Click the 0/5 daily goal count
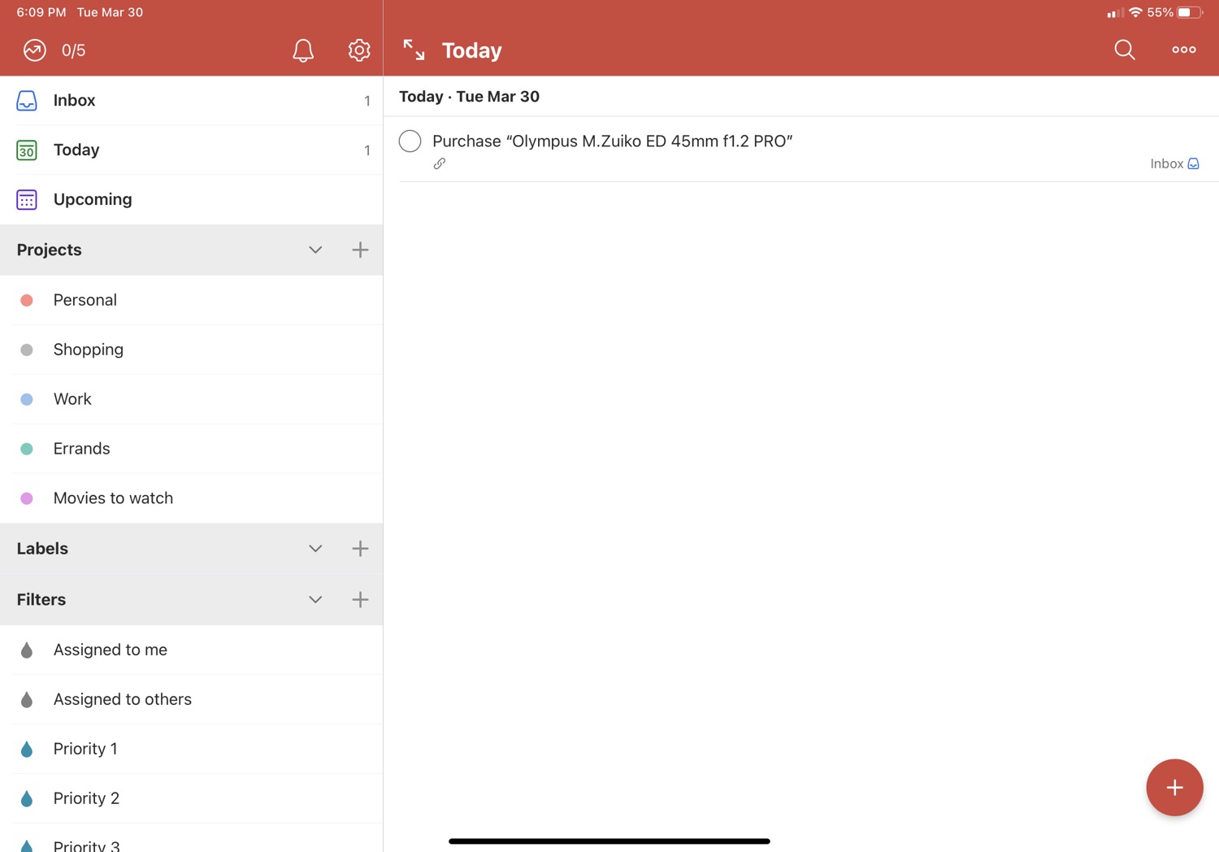The image size is (1219, 852). [x=73, y=50]
